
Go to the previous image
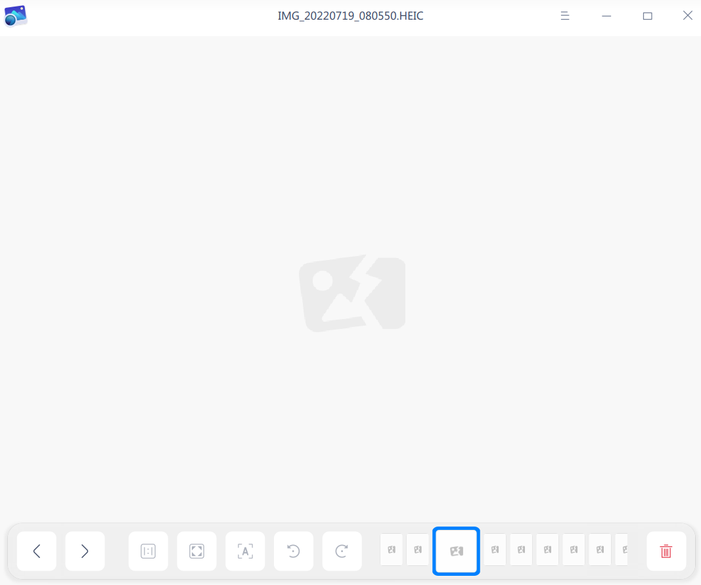(37, 551)
